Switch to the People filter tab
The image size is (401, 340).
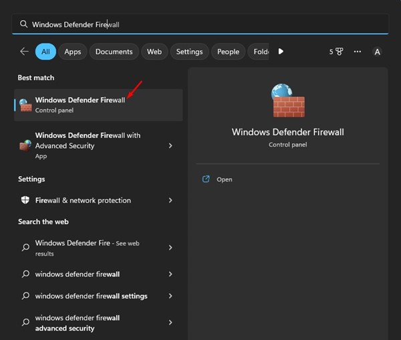[x=228, y=52]
